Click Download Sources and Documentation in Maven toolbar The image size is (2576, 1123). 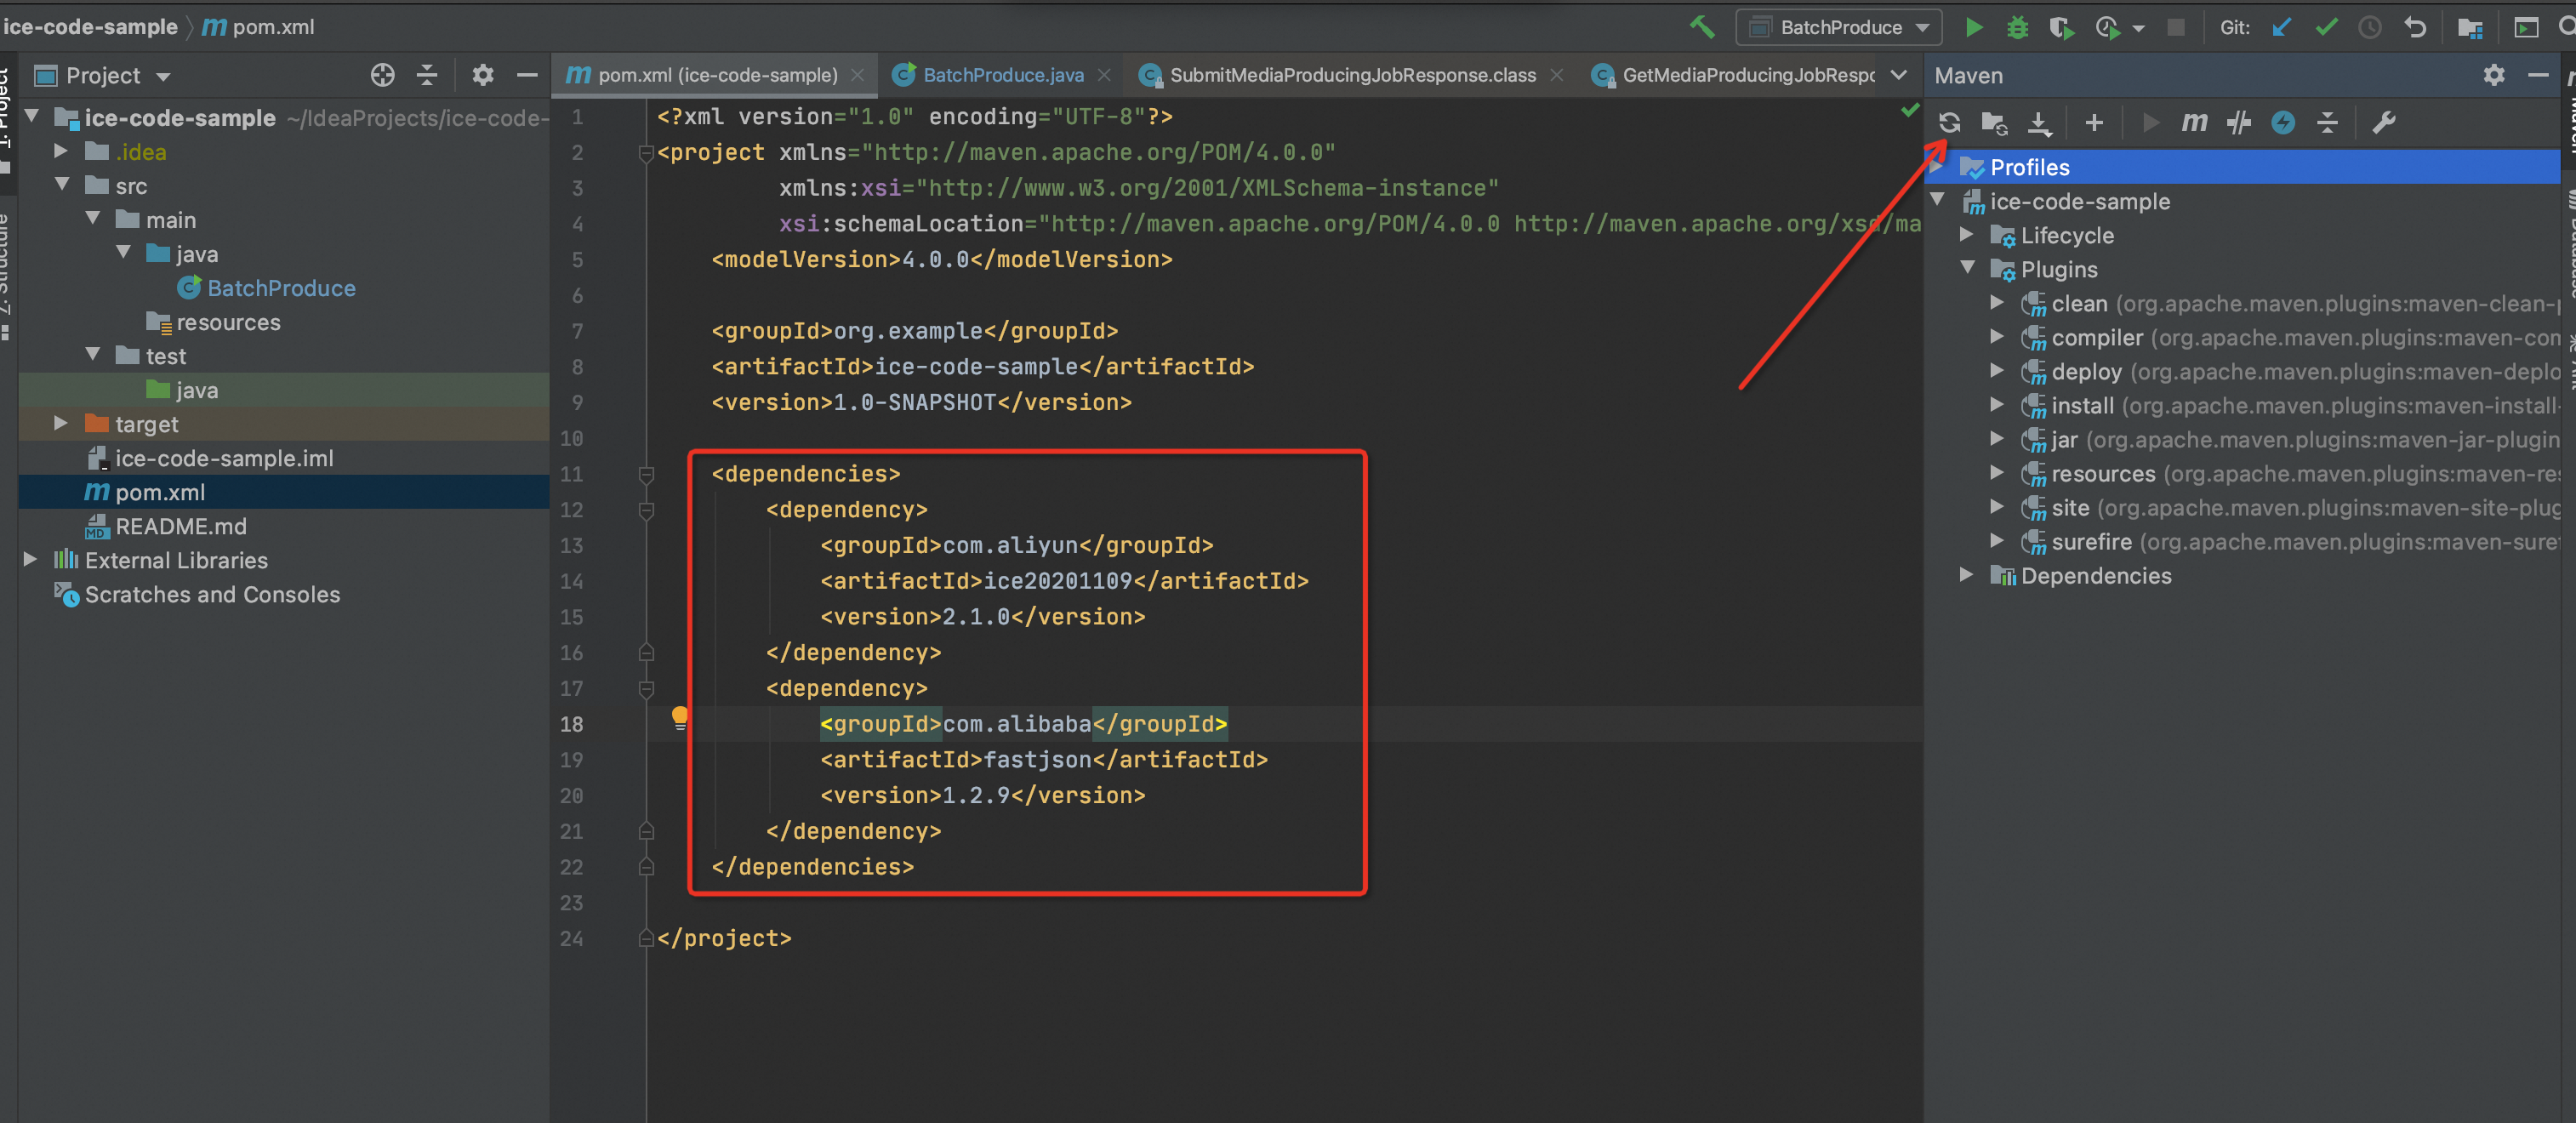click(x=2038, y=123)
